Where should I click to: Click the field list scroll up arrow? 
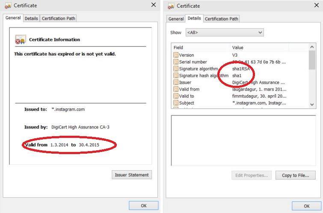point(312,47)
